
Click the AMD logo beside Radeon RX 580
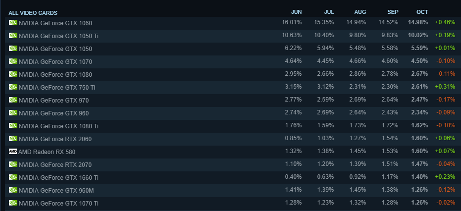pyautogui.click(x=13, y=152)
